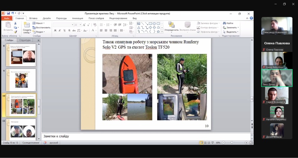
Task: Click Найти find button
Action: (228, 23)
